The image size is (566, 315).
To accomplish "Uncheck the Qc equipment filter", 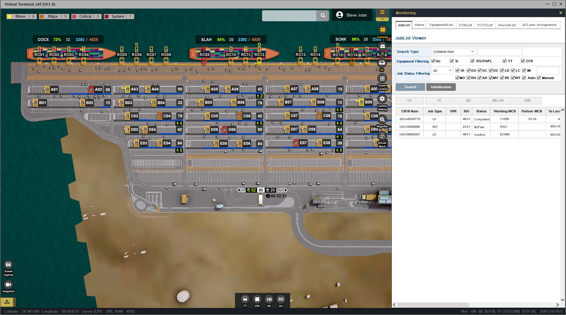I will (433, 61).
